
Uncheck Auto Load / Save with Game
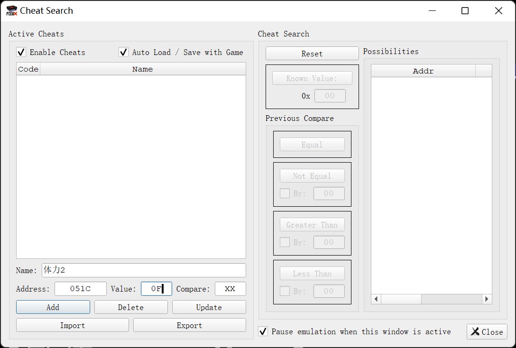[124, 52]
